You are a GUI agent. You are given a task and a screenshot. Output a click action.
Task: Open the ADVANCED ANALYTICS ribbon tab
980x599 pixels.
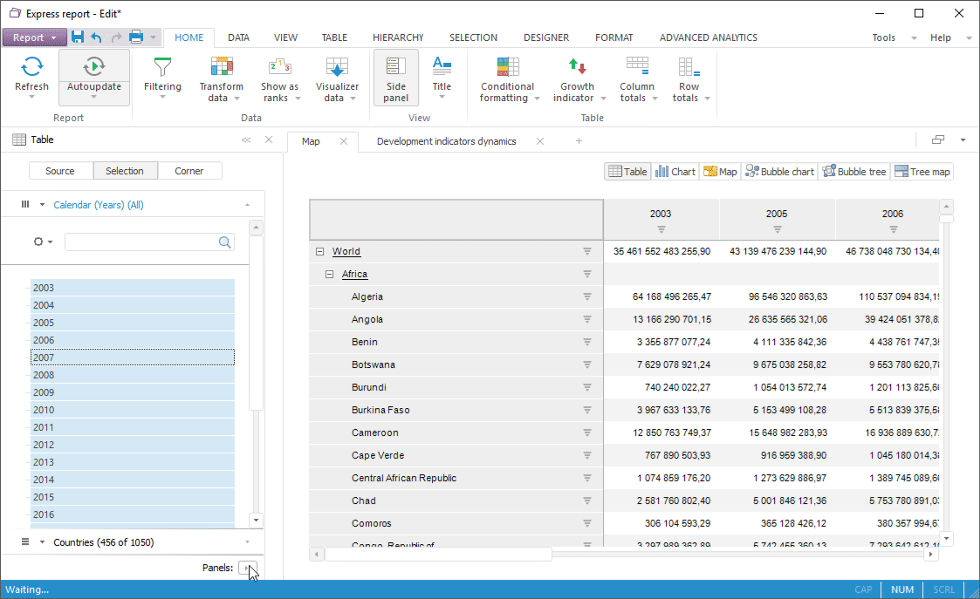tap(708, 37)
